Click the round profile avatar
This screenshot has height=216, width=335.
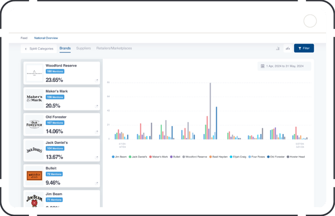(x=310, y=21)
